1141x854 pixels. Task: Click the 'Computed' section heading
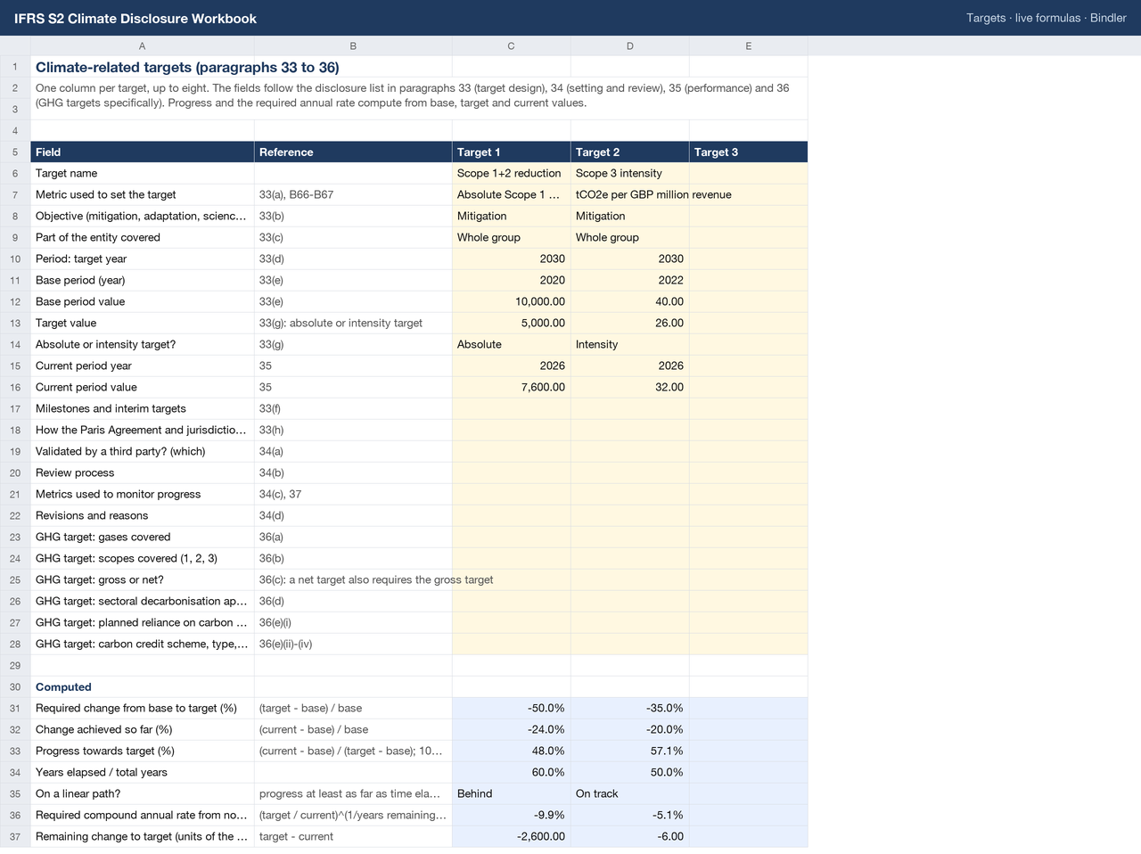click(63, 687)
